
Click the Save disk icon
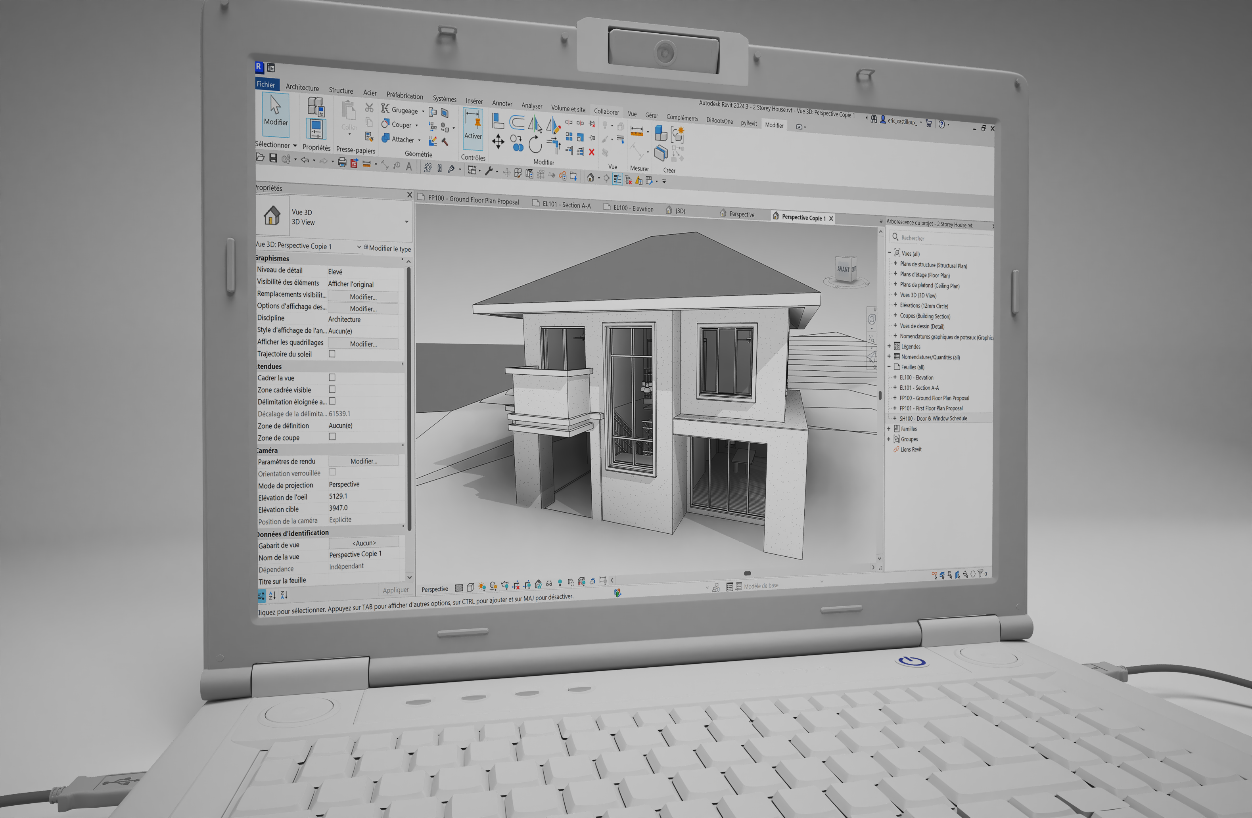pyautogui.click(x=273, y=158)
